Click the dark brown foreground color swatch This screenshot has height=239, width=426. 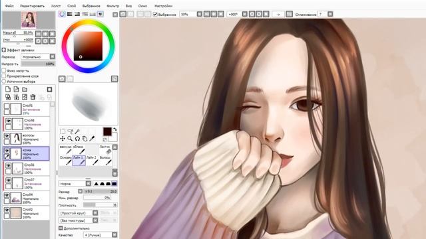(107, 131)
